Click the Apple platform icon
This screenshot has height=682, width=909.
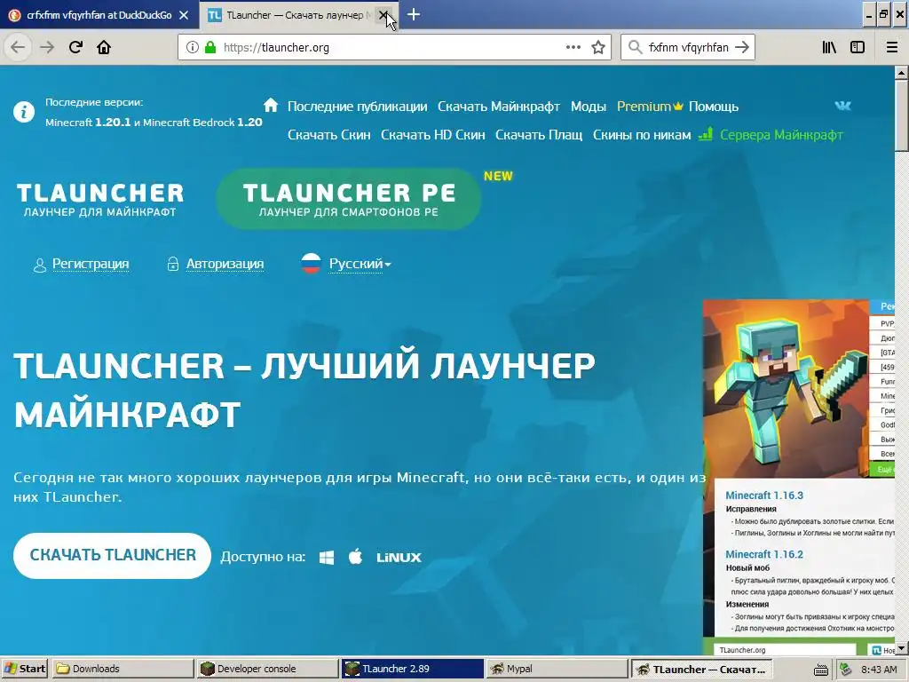355,557
